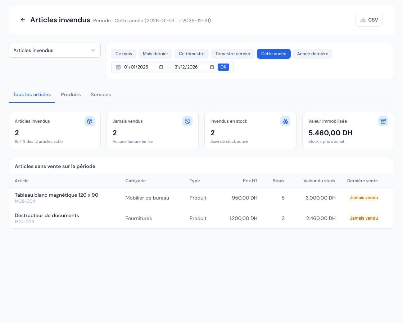
Task: Click the Stock column header
Action: [x=279, y=181]
